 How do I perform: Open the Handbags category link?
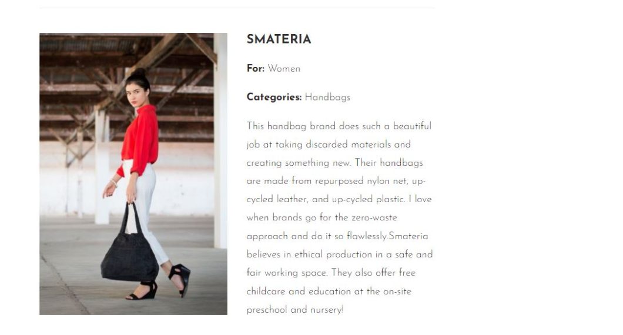pos(327,98)
